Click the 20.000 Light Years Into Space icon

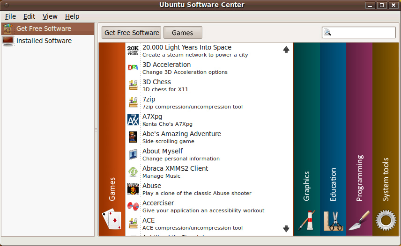point(133,51)
